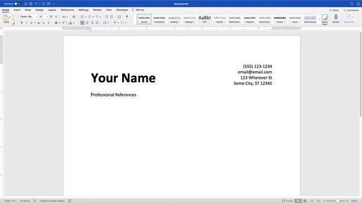The height and width of the screenshot is (203, 362).
Task: Decrease font size with the smaller A icon
Action: coord(56,17)
